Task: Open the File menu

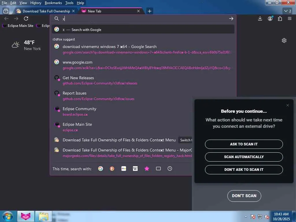Action: pyautogui.click(x=4, y=3)
